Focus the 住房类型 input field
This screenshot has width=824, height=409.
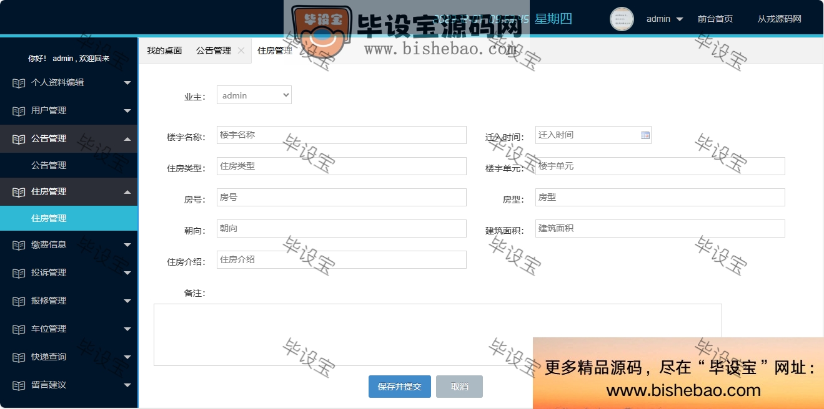pyautogui.click(x=342, y=166)
